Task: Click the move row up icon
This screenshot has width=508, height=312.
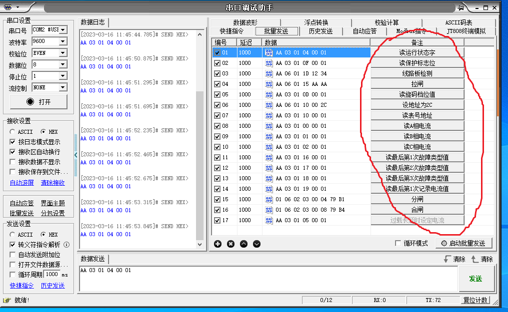Action: pyautogui.click(x=243, y=244)
